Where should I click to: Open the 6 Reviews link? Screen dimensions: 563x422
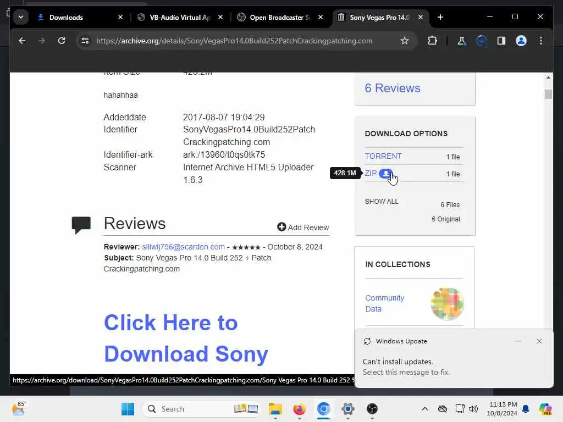393,88
